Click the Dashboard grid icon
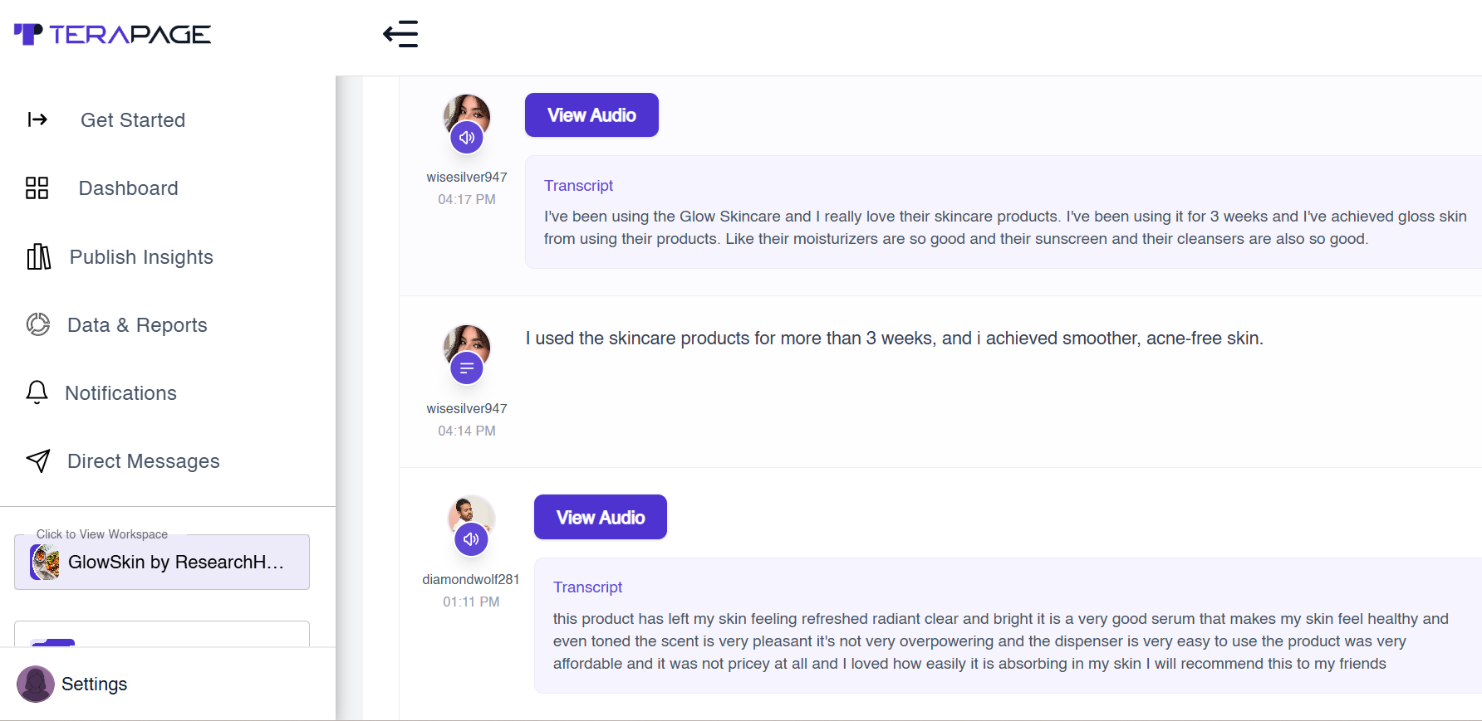 [x=37, y=188]
